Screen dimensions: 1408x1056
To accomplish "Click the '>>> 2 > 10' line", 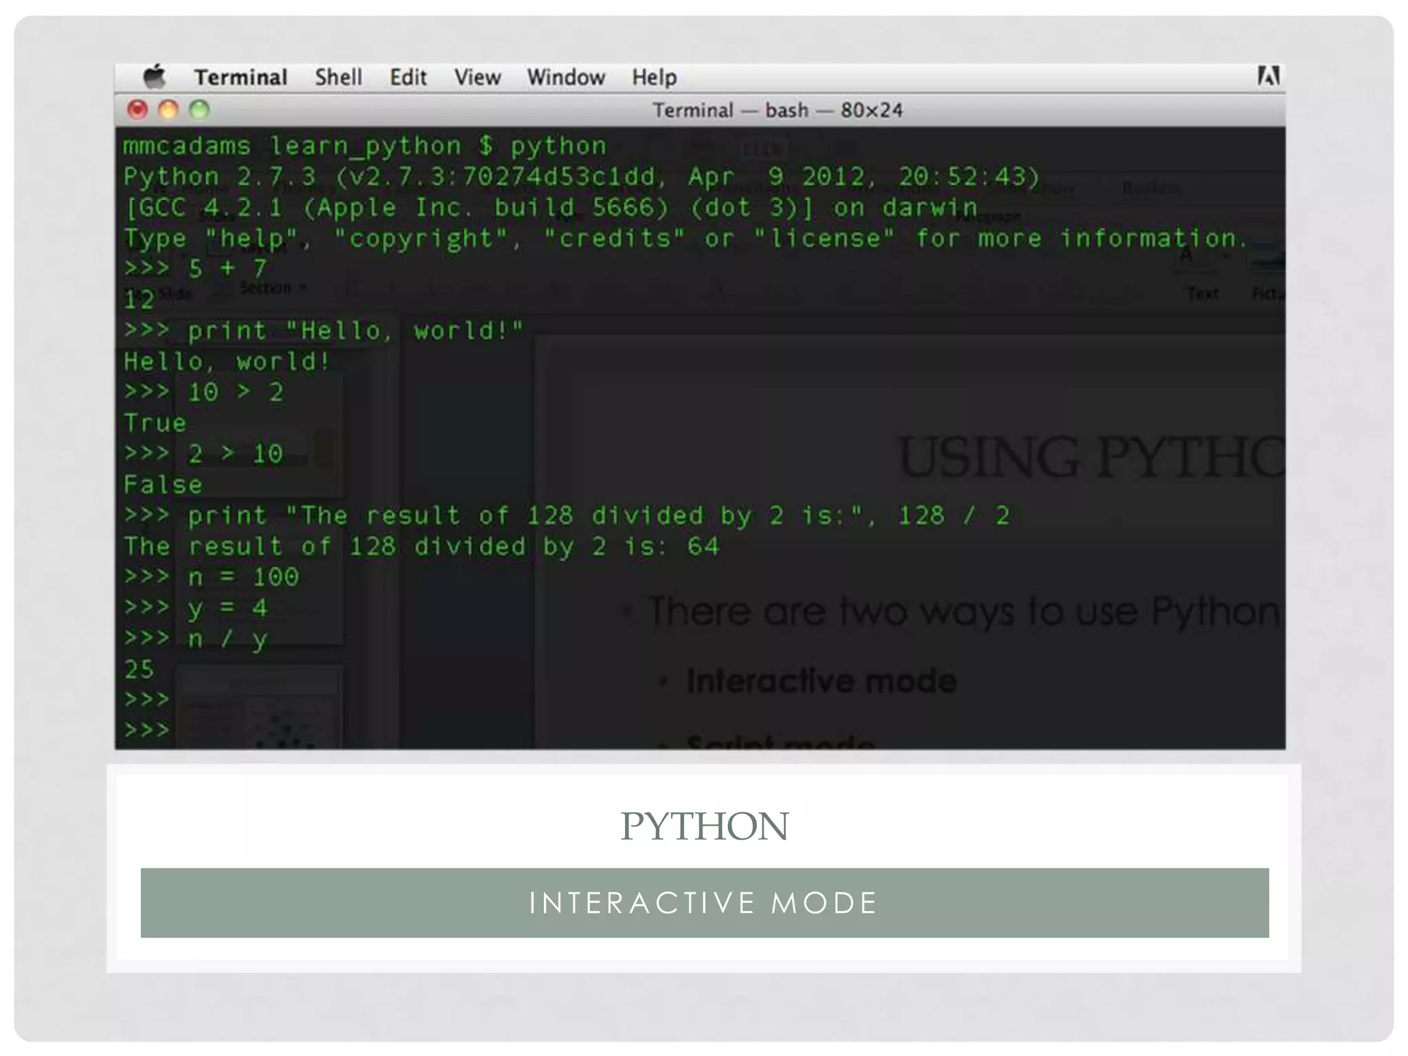I will point(203,454).
